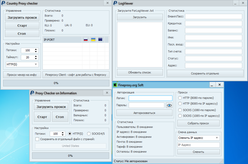Enable saving to separate file by country
Screen dimensions: 248x164
[37, 139]
